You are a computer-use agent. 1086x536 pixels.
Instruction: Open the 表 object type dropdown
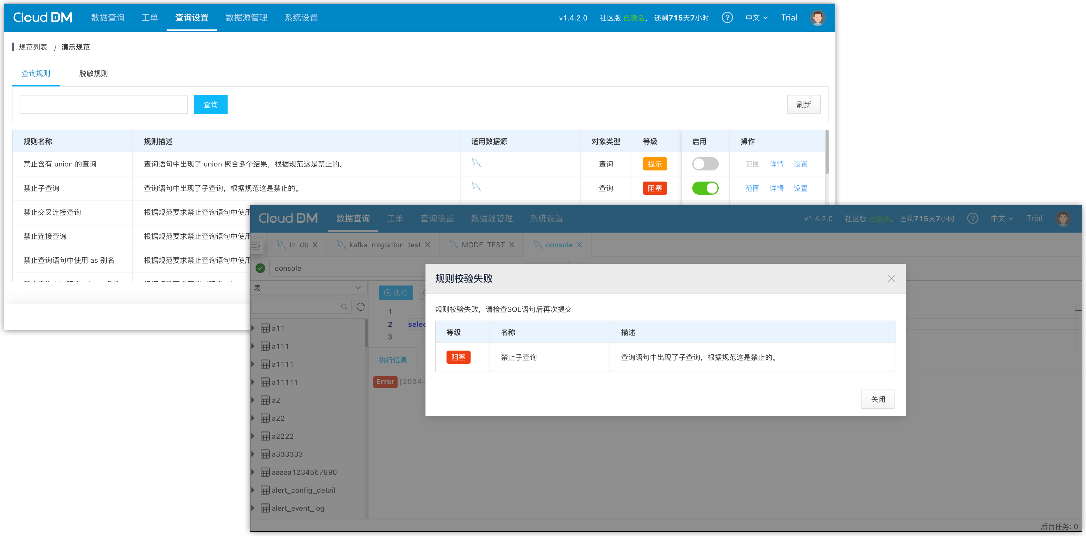(308, 288)
